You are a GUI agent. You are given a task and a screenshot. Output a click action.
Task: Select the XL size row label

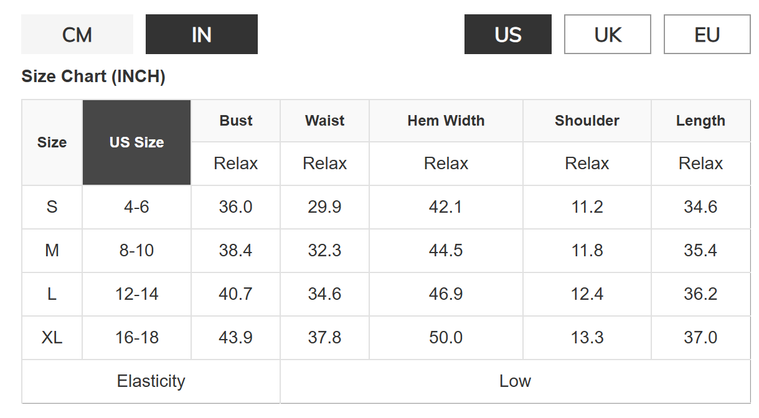(52, 338)
